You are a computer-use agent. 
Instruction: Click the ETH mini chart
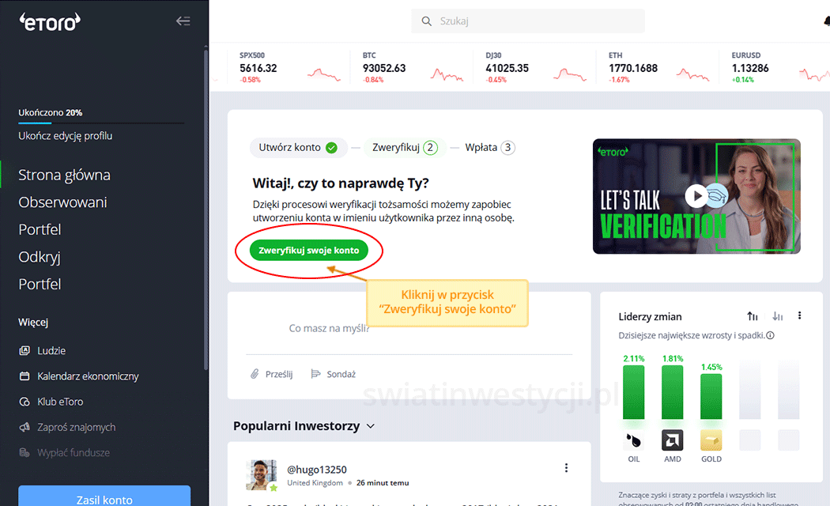[693, 74]
